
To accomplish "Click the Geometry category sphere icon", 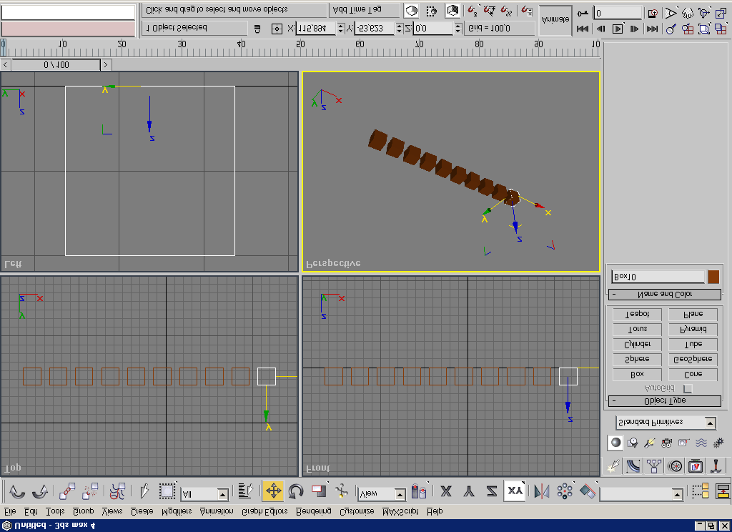I will (x=615, y=443).
